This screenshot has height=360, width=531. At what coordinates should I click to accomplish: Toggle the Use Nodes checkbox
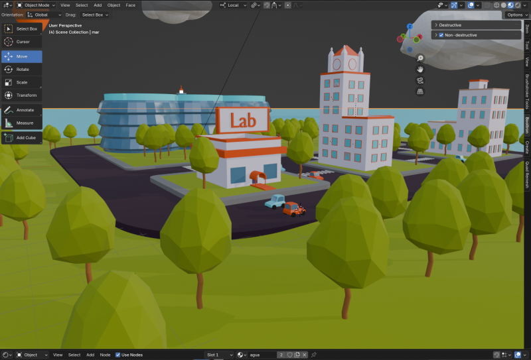(x=118, y=355)
